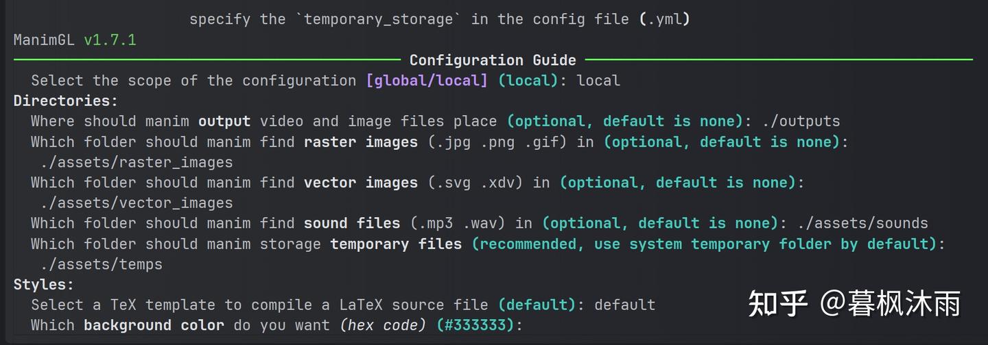988x345 pixels.
Task: Click the Configuration Guide heading
Action: point(493,60)
